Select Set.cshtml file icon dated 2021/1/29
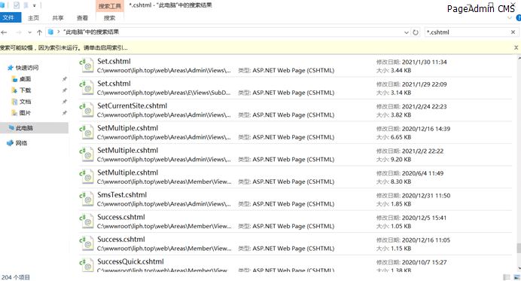Viewport: 521px width, 281px height. point(87,88)
